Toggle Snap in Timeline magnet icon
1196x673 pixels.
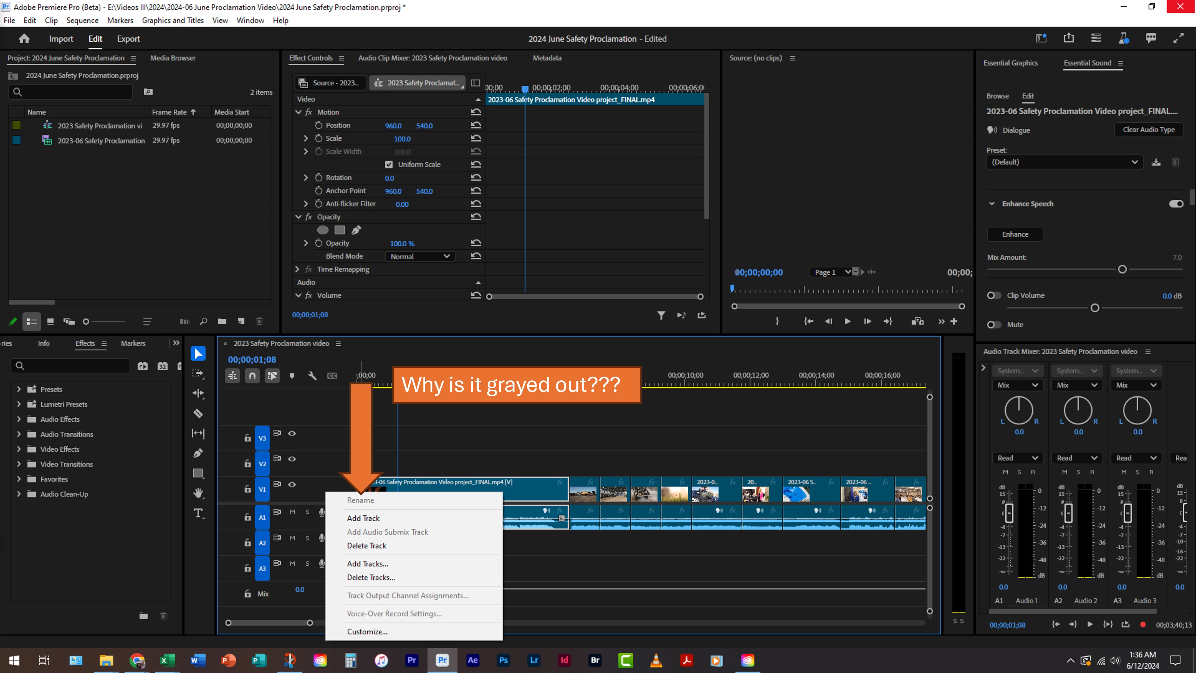tap(252, 376)
